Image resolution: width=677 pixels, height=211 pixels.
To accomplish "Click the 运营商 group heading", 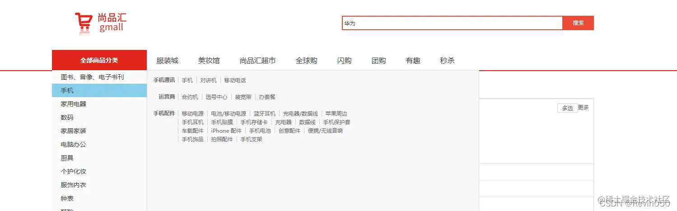I will pyautogui.click(x=167, y=97).
